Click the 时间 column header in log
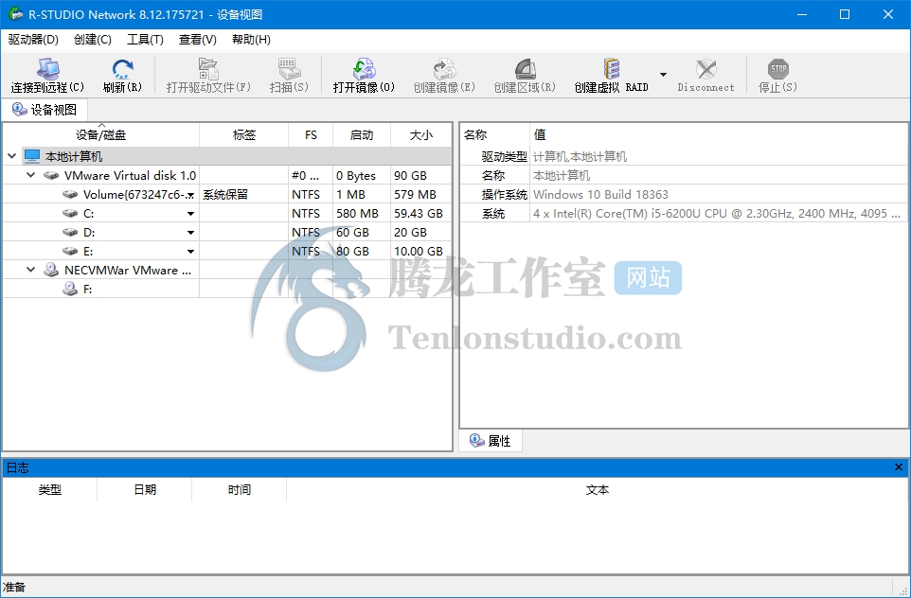The image size is (911, 598). point(240,490)
